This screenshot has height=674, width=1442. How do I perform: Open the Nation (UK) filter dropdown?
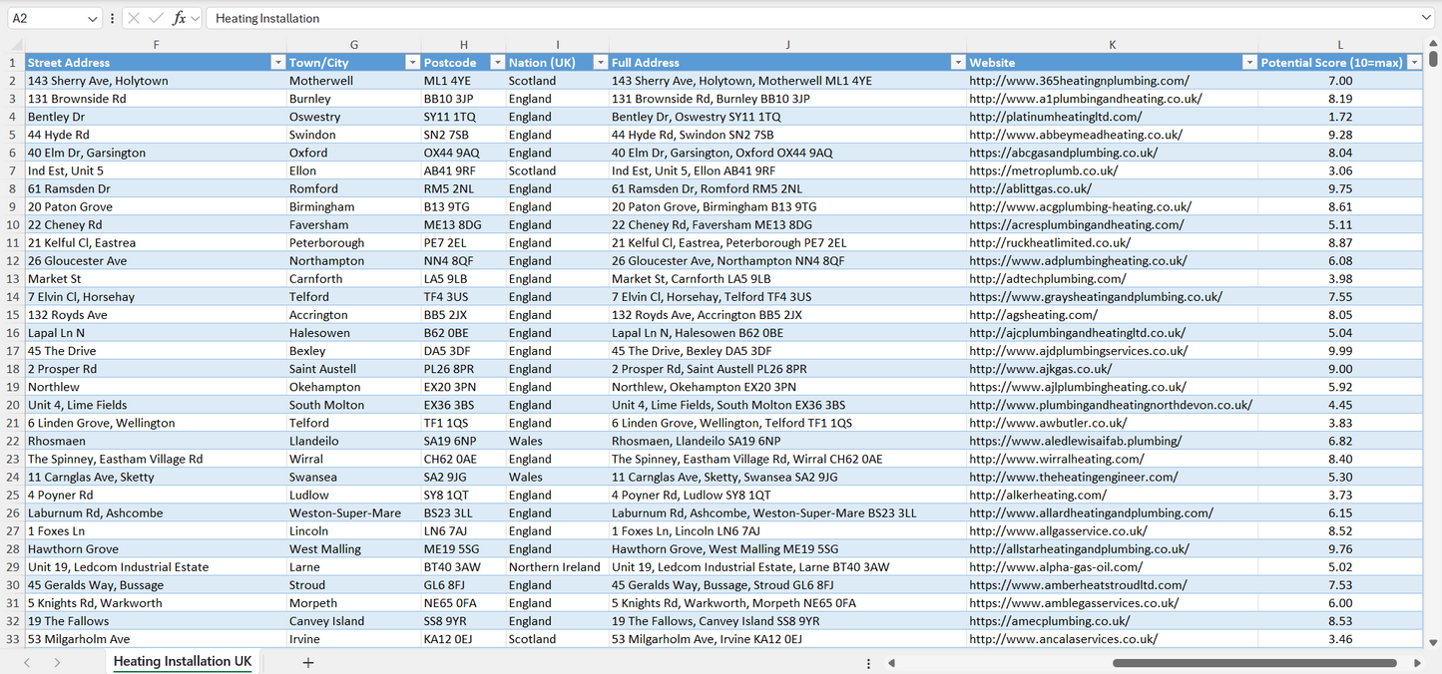600,62
